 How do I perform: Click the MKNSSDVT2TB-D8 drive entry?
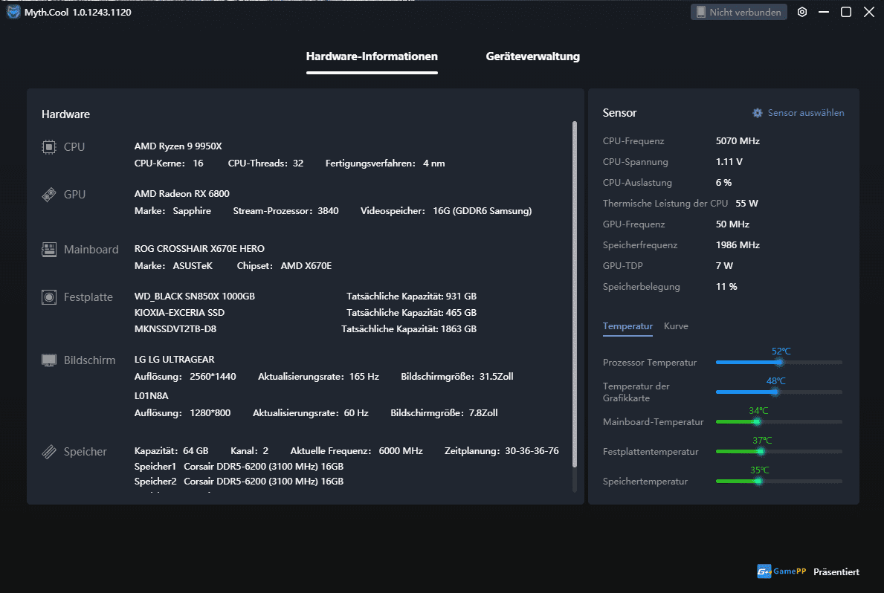[x=175, y=328]
